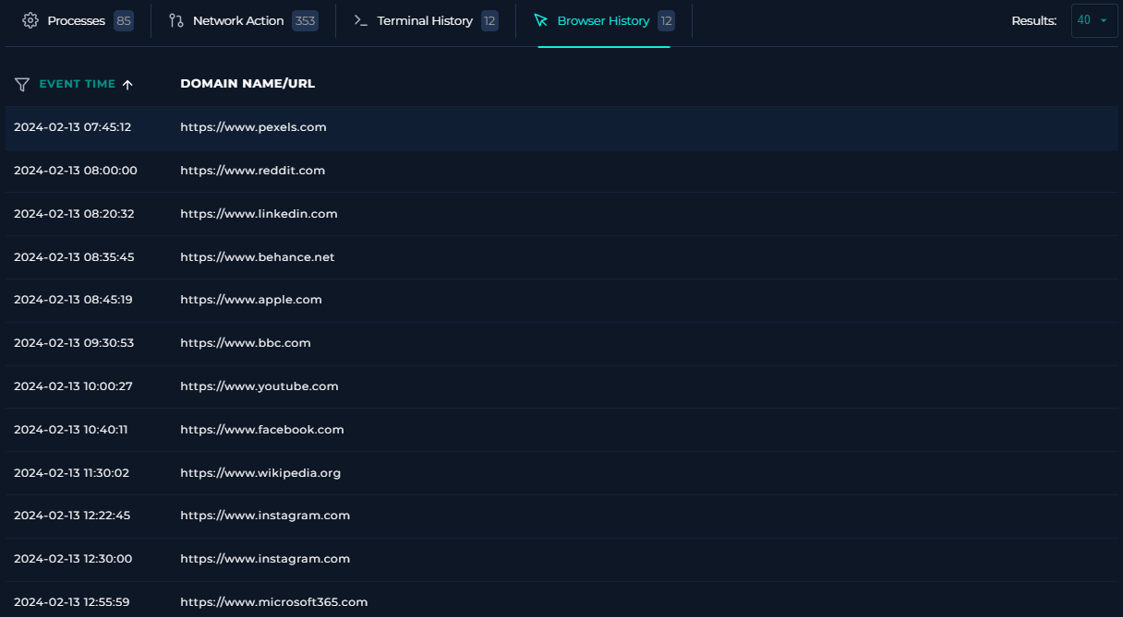
Task: Click the Processes gear icon
Action: click(30, 20)
